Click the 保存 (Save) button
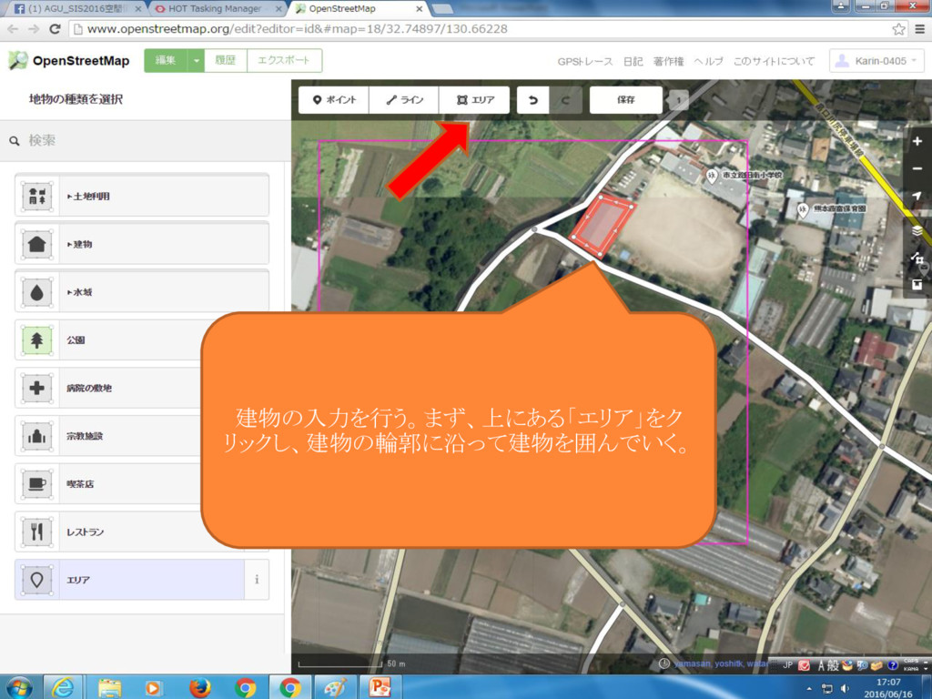This screenshot has width=932, height=699. pos(626,100)
